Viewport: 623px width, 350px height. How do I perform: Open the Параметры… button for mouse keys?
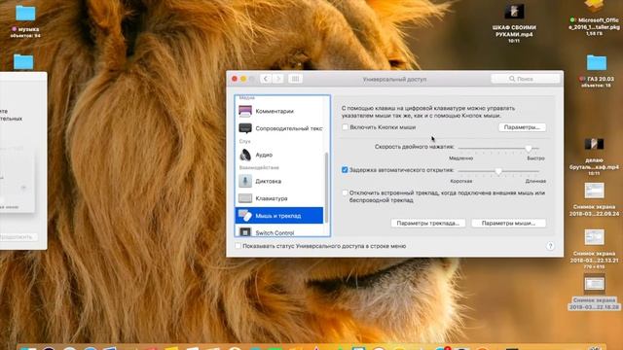pyautogui.click(x=522, y=127)
